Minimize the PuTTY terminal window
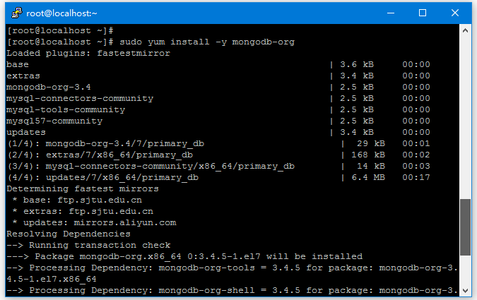Screen dimensions: 477x300 click(x=390, y=12)
